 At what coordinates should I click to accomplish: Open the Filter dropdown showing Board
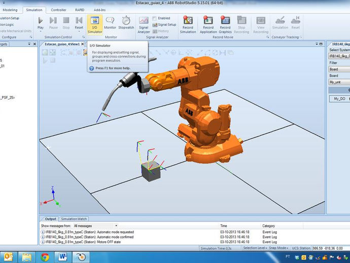339,69
